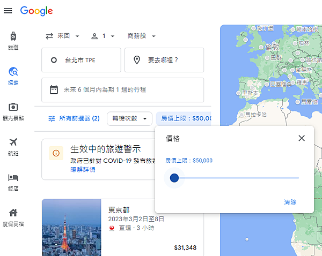Click the 房價上限 $50,000 price chip

[x=184, y=118]
